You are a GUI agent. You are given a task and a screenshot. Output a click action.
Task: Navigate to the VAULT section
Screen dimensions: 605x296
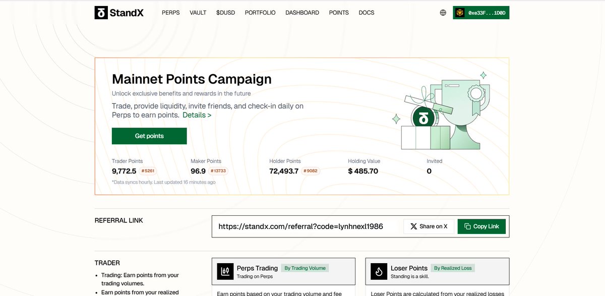pyautogui.click(x=198, y=12)
